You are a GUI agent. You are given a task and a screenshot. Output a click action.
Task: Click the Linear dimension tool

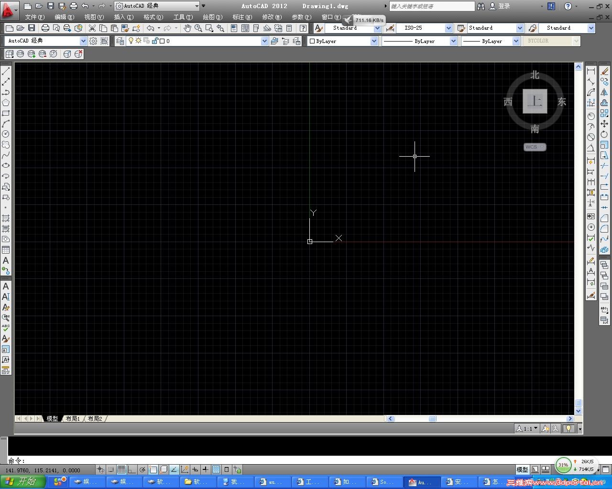coord(591,71)
